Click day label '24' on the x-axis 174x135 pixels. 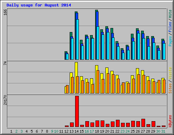pyautogui.click(x=127, y=131)
